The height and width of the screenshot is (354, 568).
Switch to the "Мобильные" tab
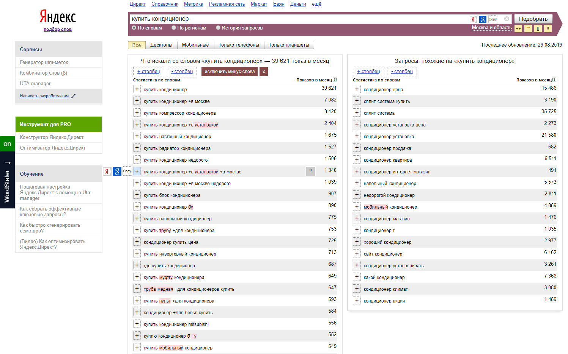coord(195,45)
